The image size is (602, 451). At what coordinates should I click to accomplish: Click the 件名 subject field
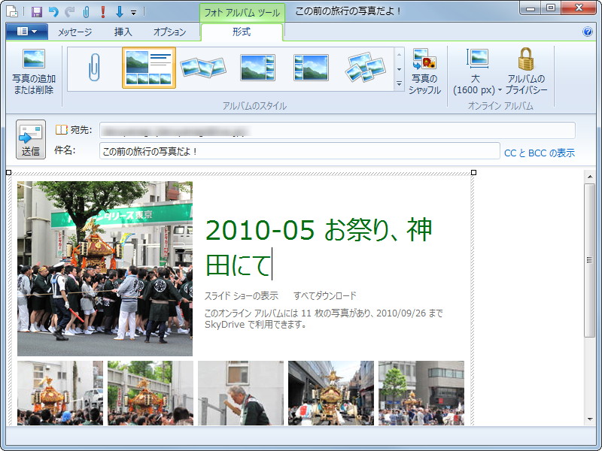[x=299, y=151]
